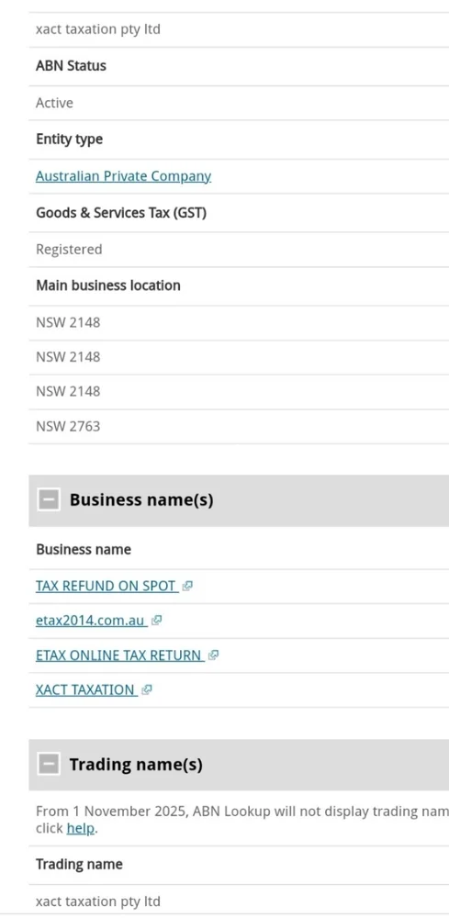Open the Australian Private Company link

click(x=123, y=175)
